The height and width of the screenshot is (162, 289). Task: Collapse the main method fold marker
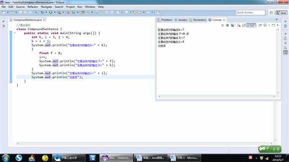pyautogui.click(x=15, y=33)
